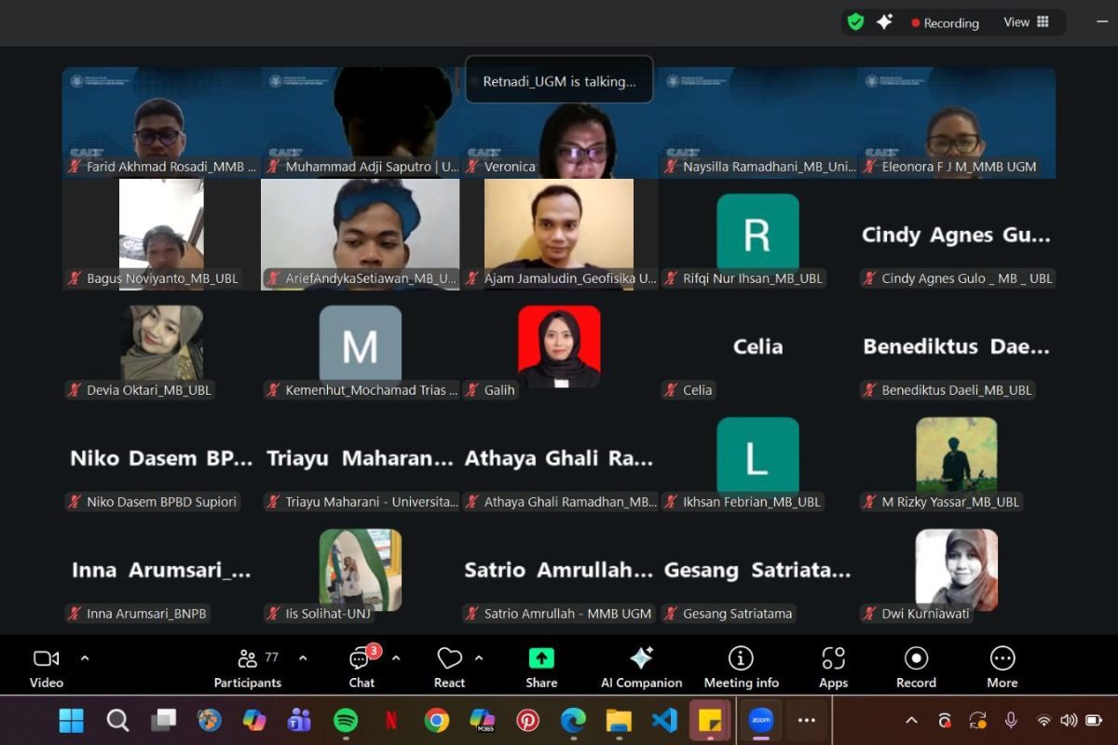Toggle the React heart button
This screenshot has width=1118, height=745.
[x=449, y=668]
